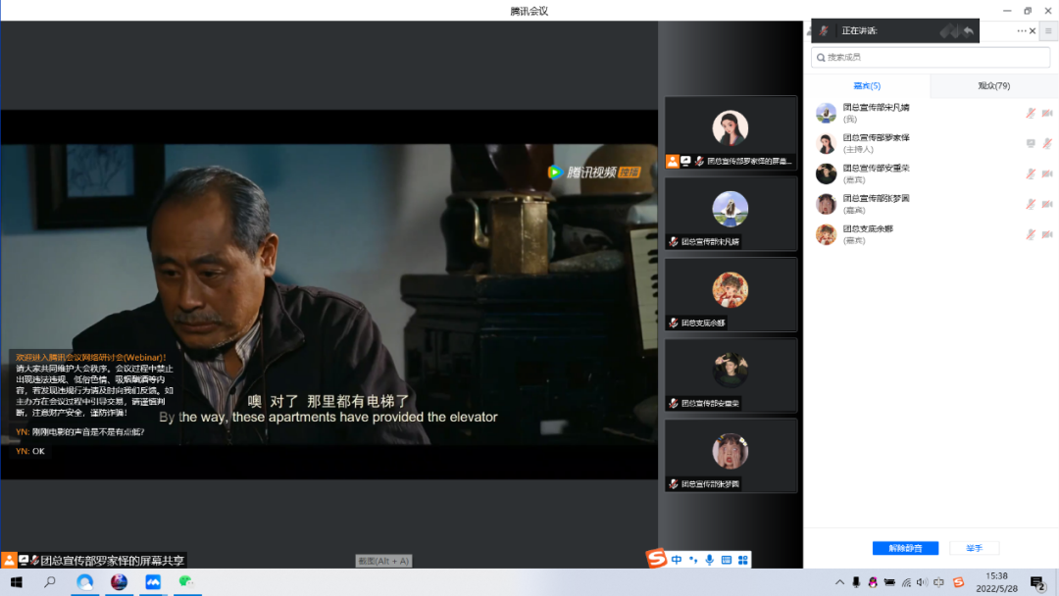Click the 搜索成员 search field

930,58
